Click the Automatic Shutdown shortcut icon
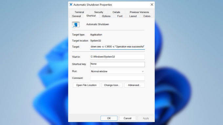 (x=76, y=25)
